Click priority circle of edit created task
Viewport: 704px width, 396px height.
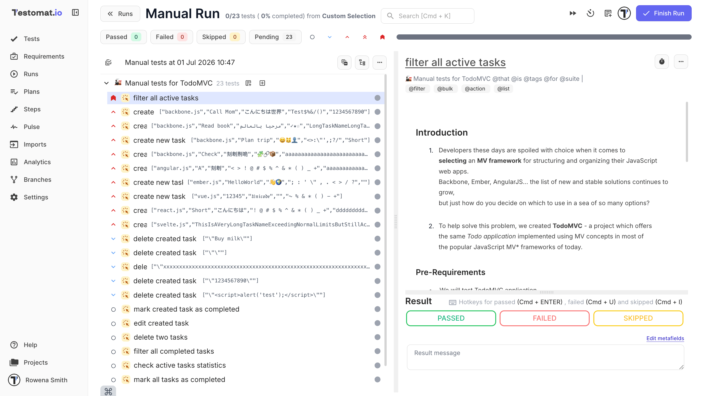113,324
